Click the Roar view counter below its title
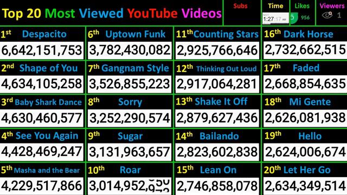 130,186
